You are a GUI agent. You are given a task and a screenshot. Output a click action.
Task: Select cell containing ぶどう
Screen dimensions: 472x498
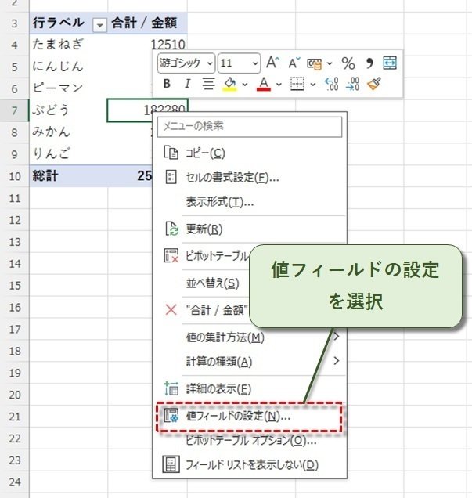pos(69,110)
